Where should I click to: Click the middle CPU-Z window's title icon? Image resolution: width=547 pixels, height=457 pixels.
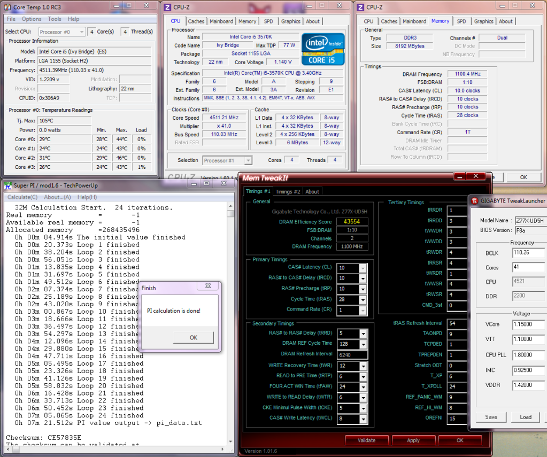click(x=167, y=7)
